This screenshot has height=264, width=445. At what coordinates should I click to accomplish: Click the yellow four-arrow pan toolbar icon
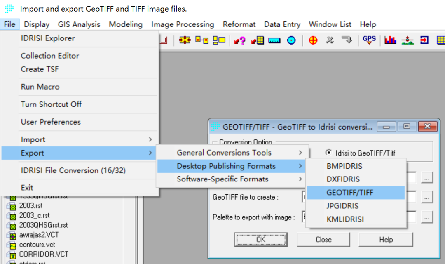pos(185,40)
